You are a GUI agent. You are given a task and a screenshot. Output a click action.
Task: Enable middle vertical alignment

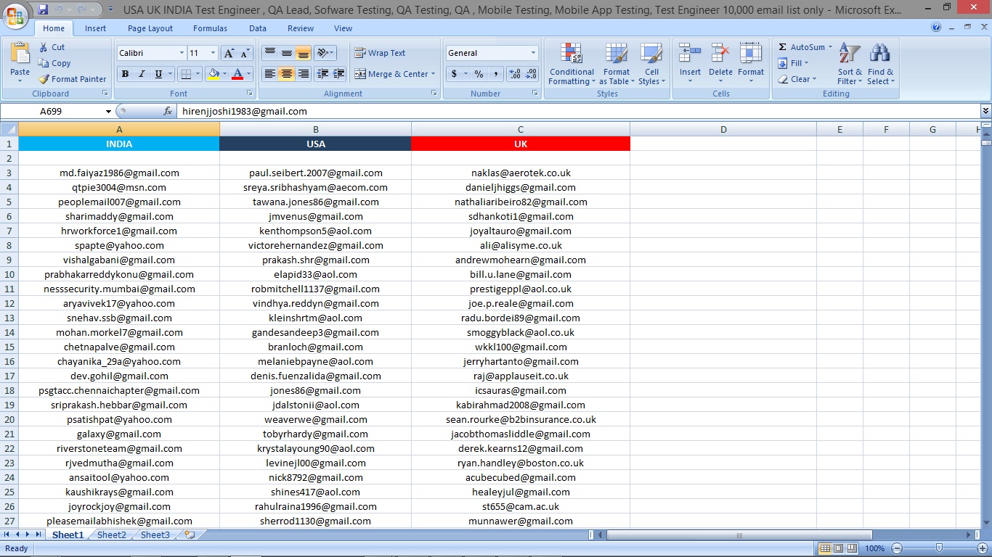point(288,53)
